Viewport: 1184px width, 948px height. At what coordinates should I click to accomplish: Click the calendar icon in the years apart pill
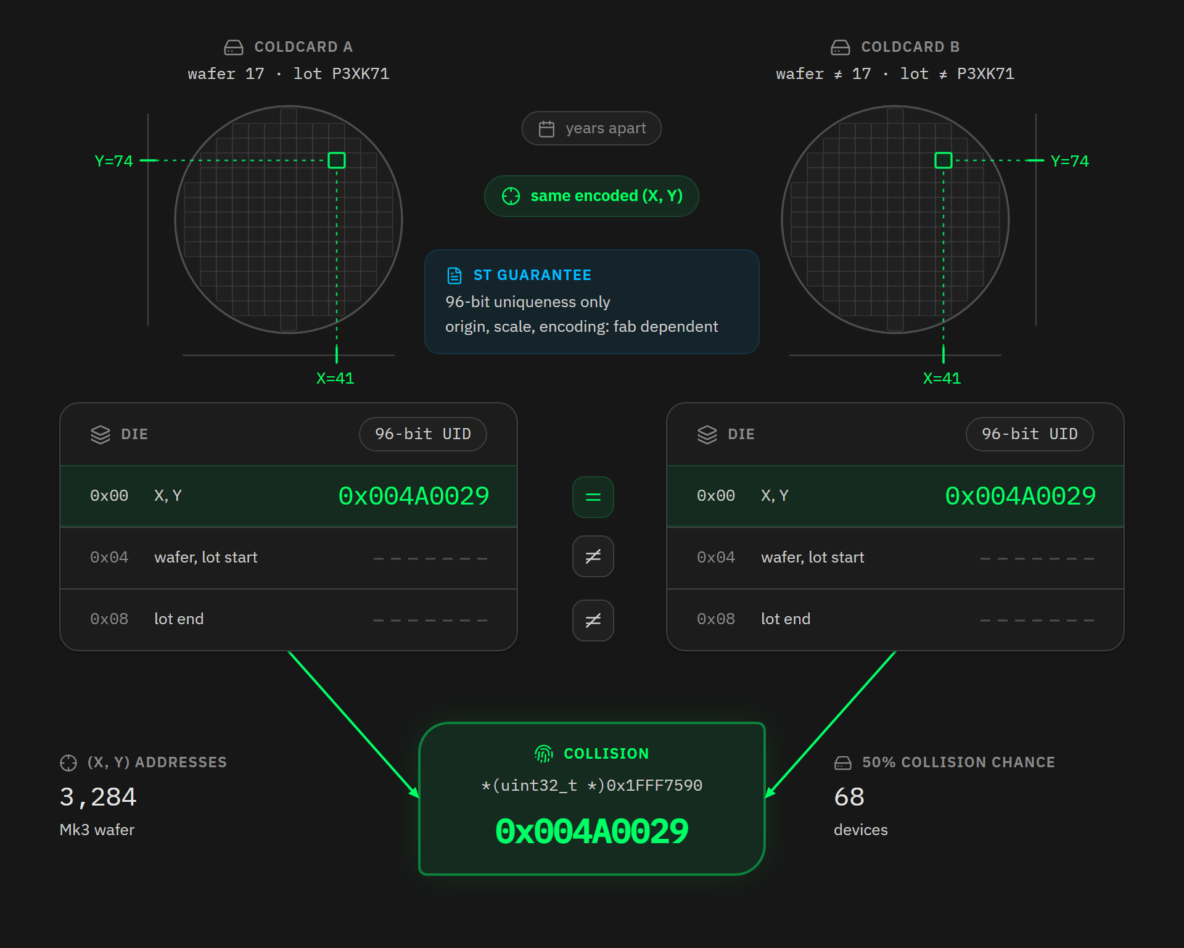[547, 129]
